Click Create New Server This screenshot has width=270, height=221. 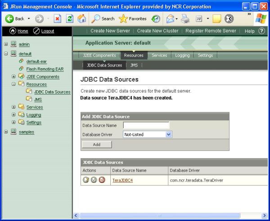point(110,31)
